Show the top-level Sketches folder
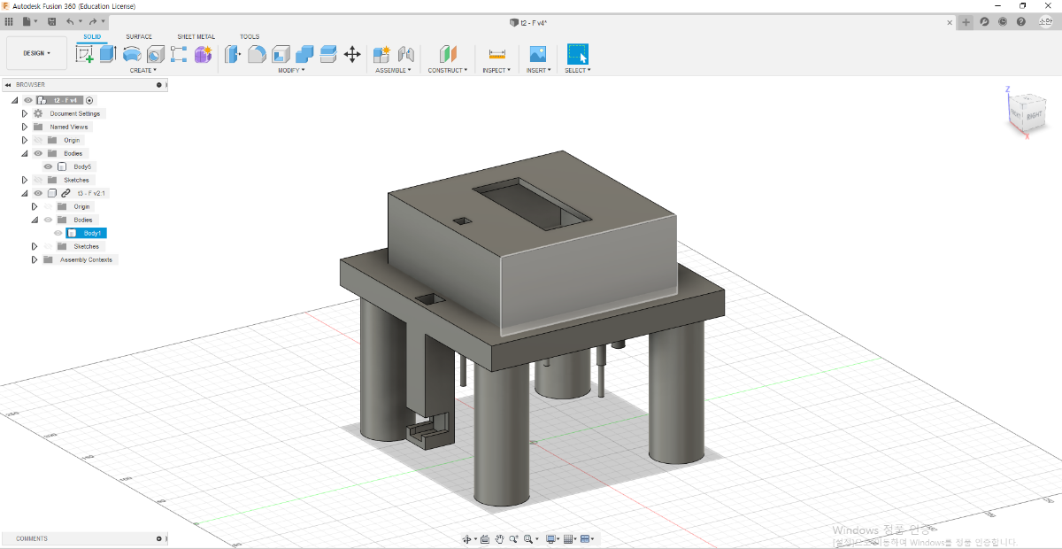Image resolution: width=1062 pixels, height=549 pixels. (x=38, y=180)
